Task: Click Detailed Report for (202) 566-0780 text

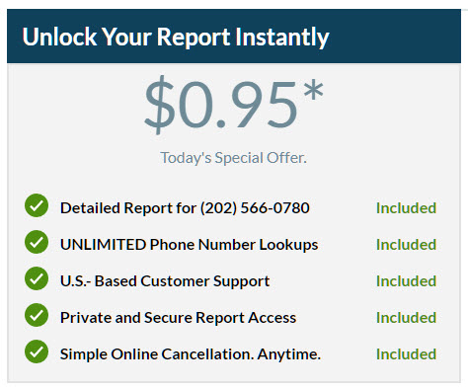Action: (x=185, y=208)
